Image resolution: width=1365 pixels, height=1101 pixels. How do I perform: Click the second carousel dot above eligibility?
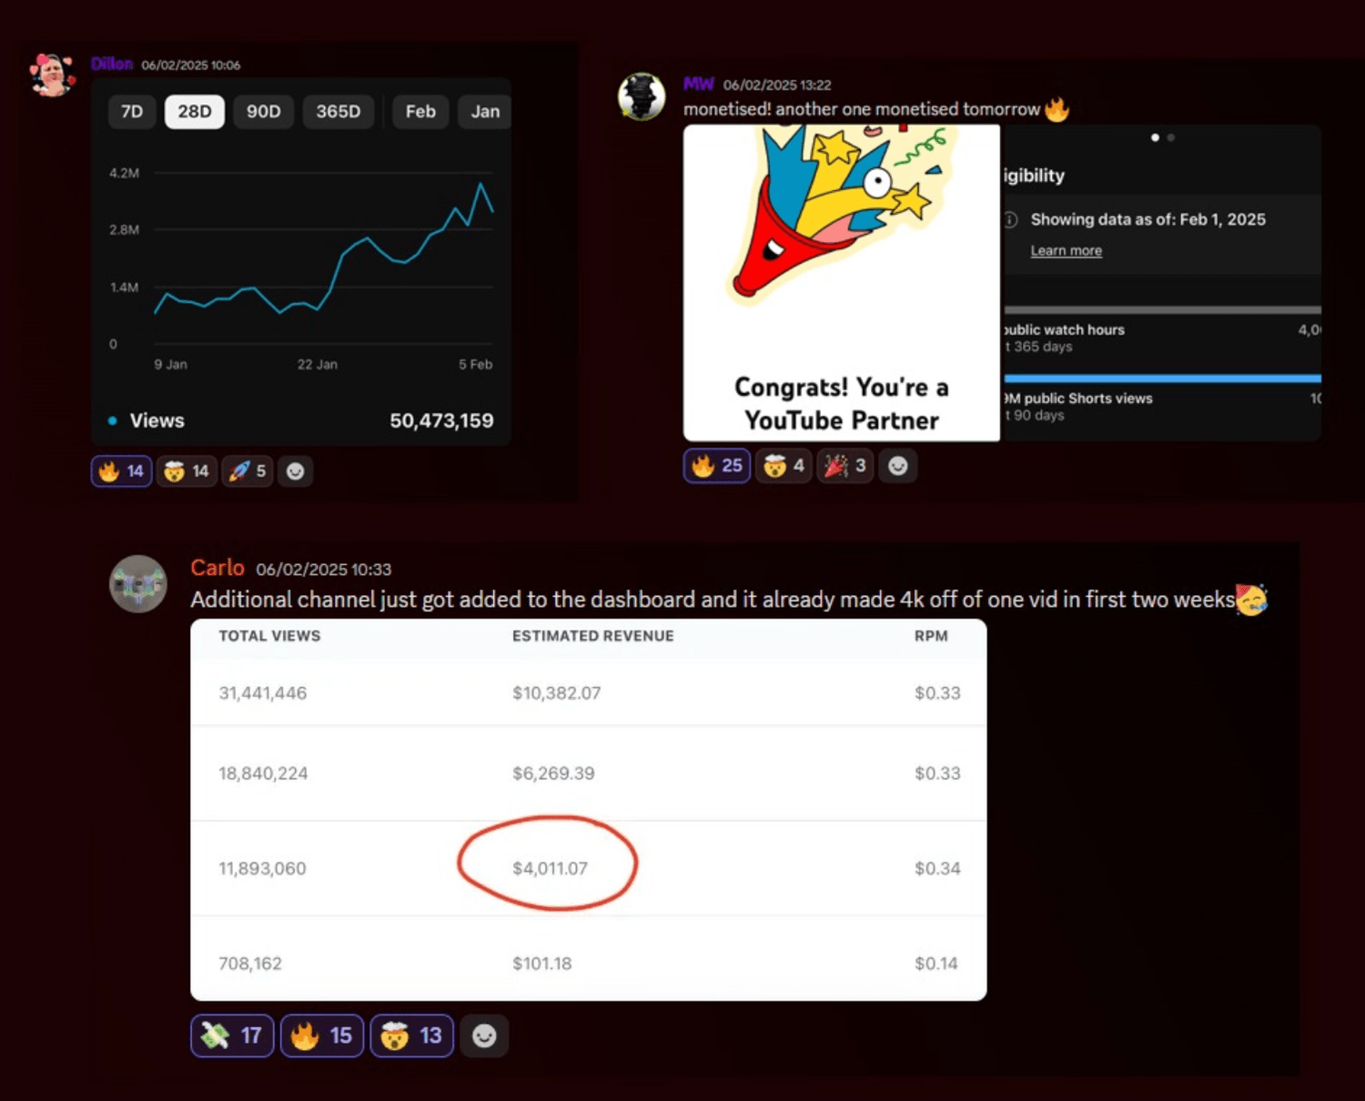(x=1171, y=137)
